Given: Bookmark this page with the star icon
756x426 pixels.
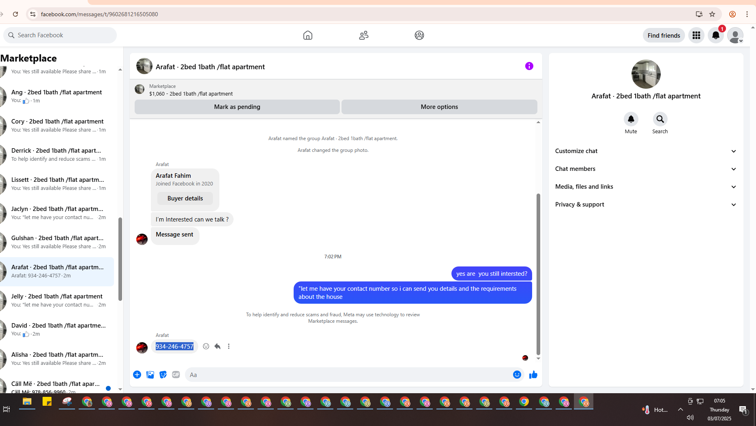Looking at the screenshot, I should 712,14.
